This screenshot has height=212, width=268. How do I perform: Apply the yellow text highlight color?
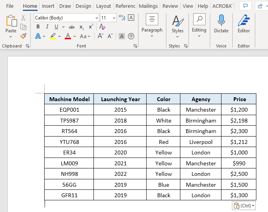53,36
